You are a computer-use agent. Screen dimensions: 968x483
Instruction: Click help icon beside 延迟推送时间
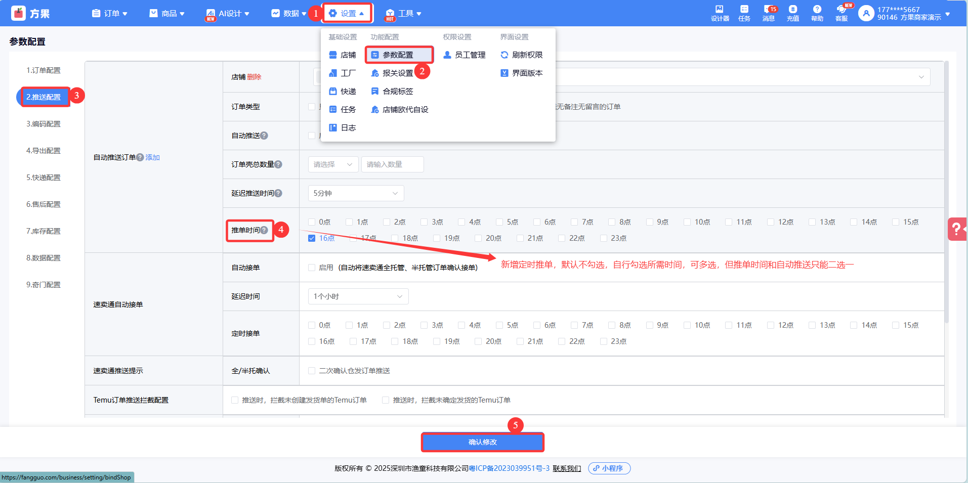pyautogui.click(x=278, y=193)
